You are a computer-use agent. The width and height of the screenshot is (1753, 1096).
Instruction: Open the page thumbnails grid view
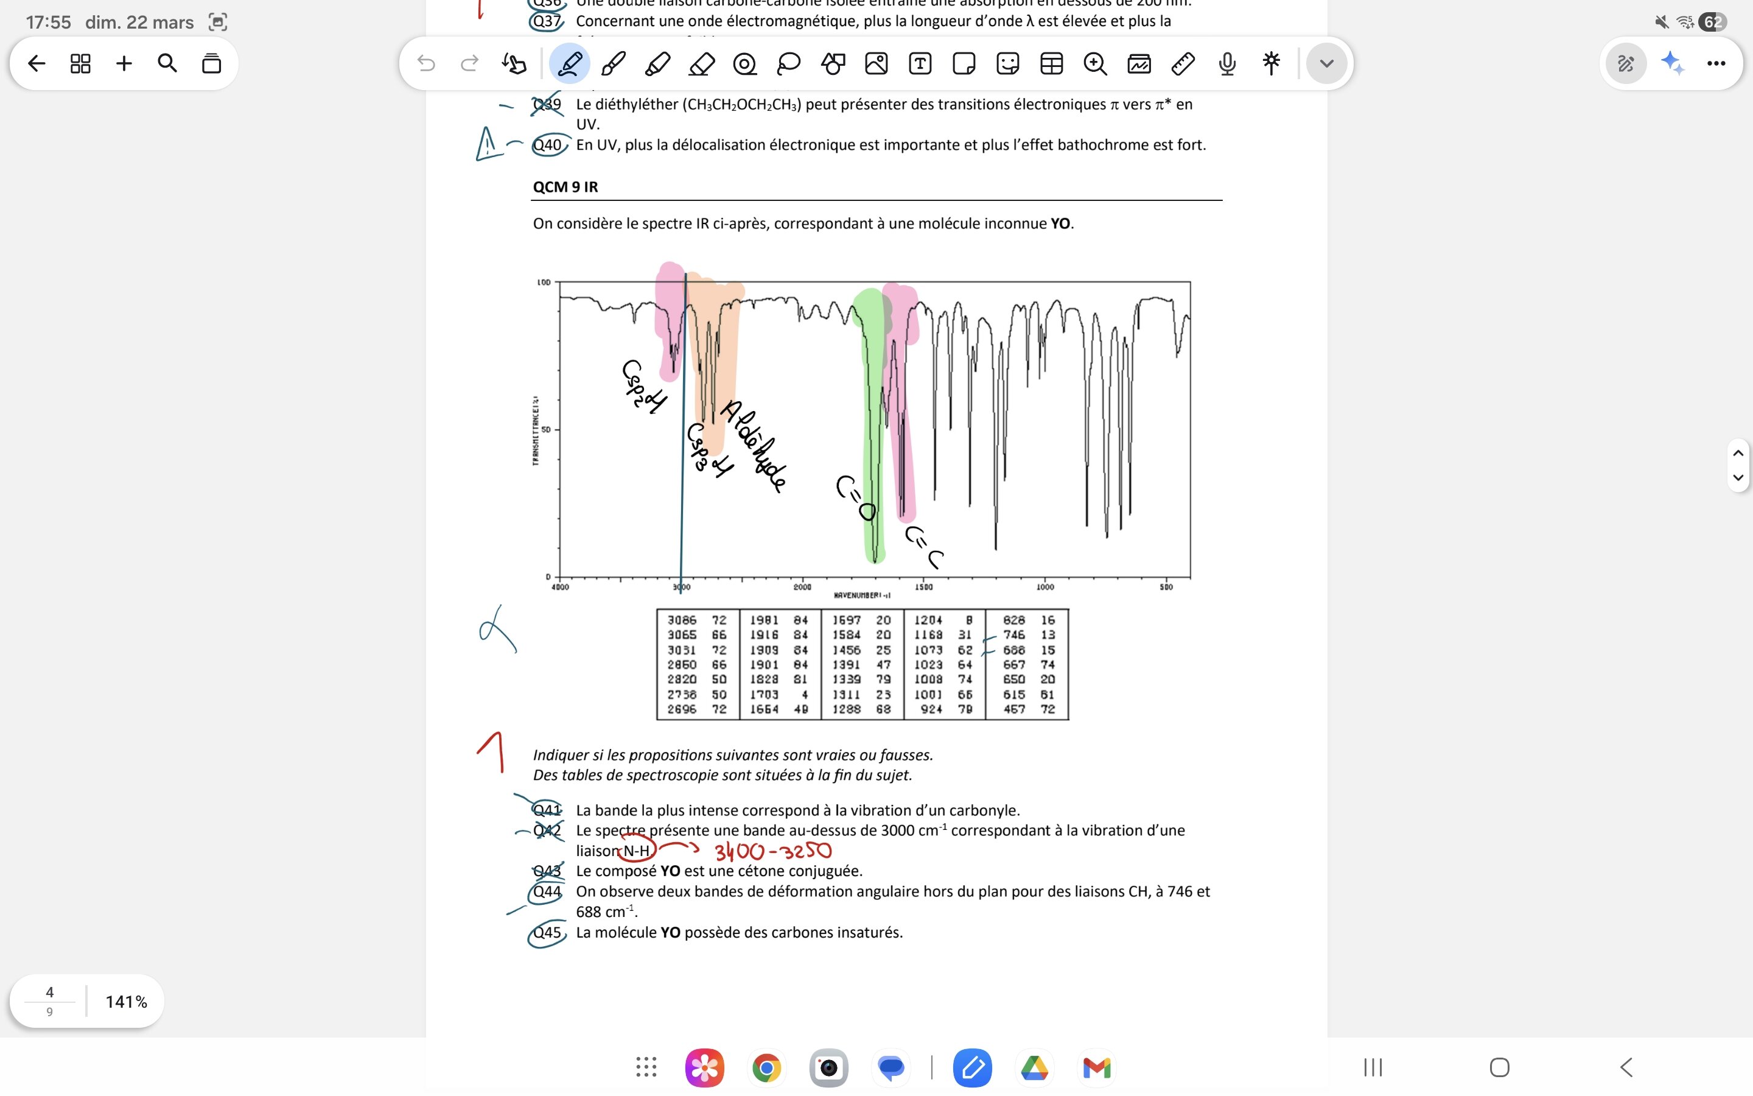click(x=80, y=64)
